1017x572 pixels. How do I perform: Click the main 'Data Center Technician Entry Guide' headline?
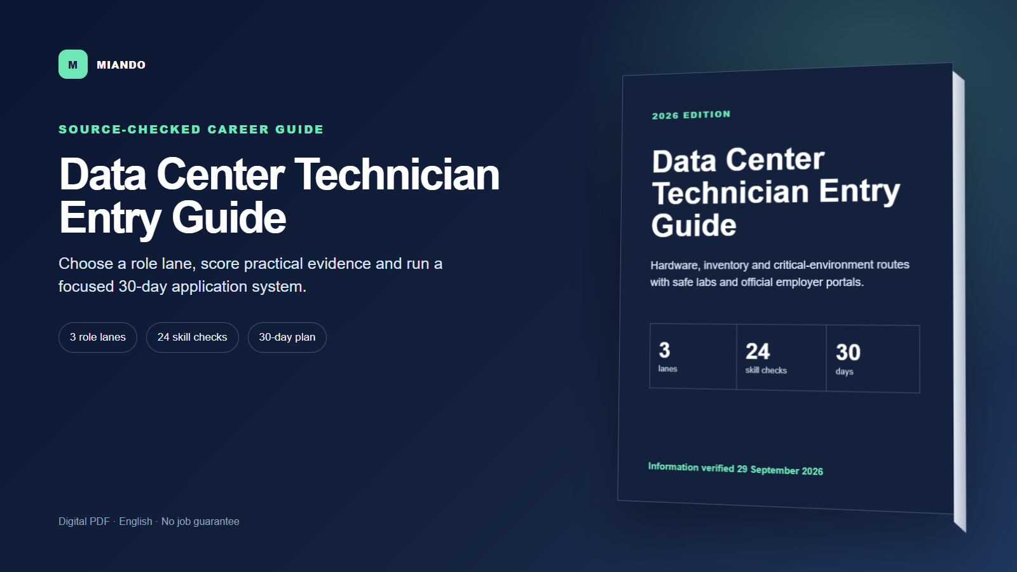pyautogui.click(x=279, y=196)
